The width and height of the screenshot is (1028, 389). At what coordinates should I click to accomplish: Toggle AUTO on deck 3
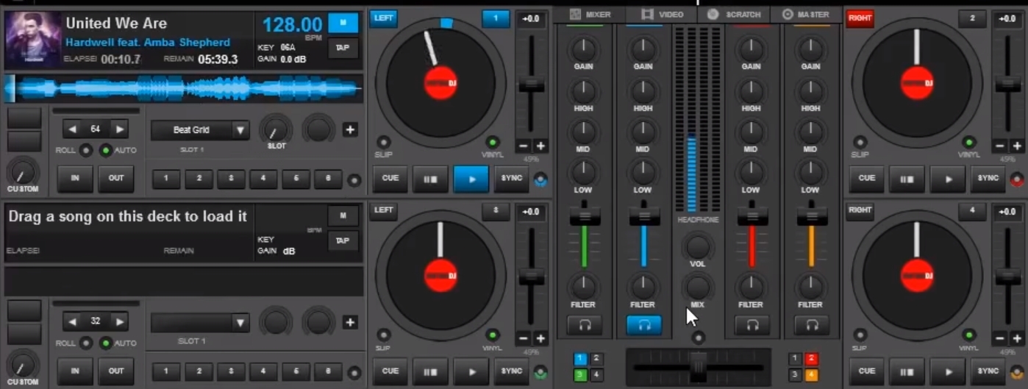[x=106, y=343]
